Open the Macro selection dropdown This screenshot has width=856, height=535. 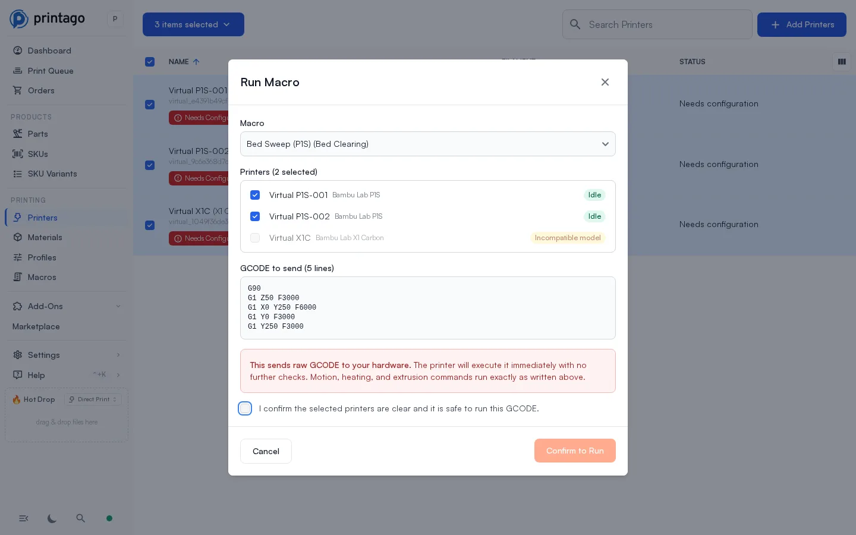[x=428, y=144]
